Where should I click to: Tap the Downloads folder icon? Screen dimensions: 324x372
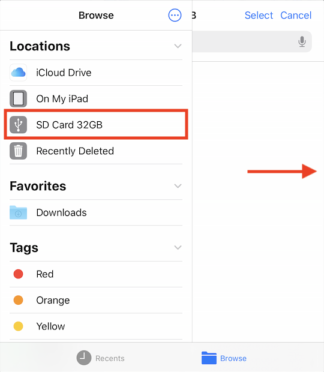18,212
